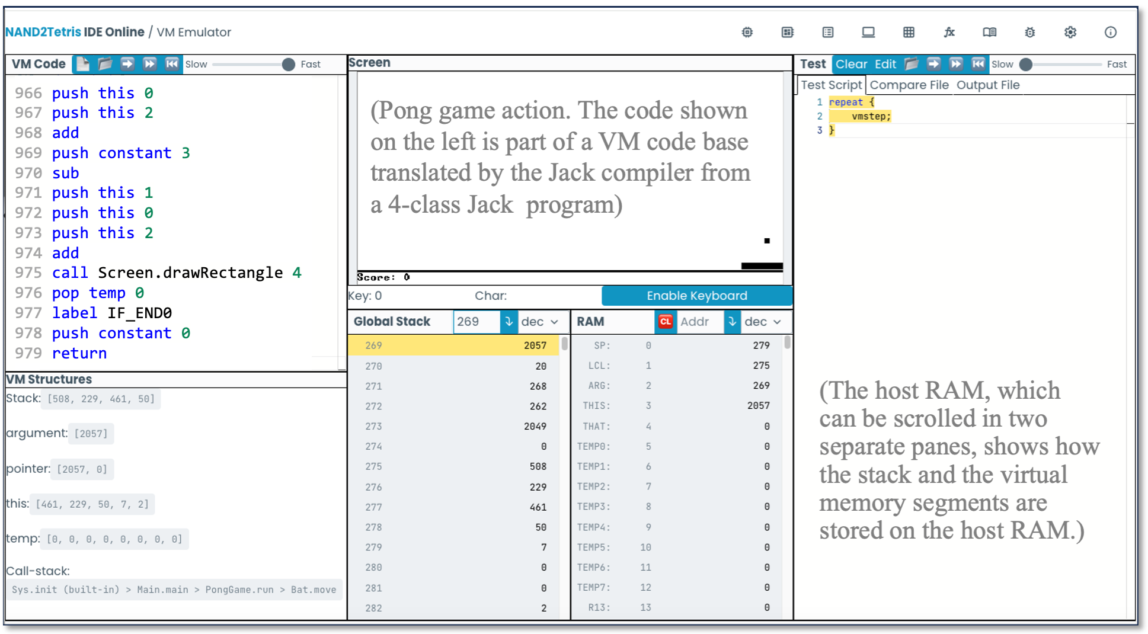The width and height of the screenshot is (1148, 634).
Task: Expand the RAM dec format dropdown
Action: tap(762, 322)
